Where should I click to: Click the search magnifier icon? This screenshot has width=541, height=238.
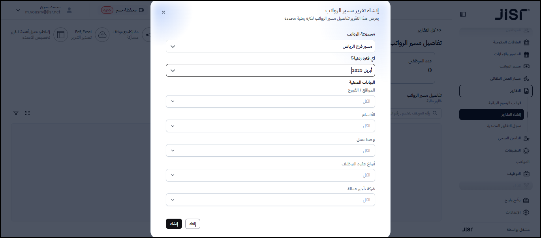point(435,113)
